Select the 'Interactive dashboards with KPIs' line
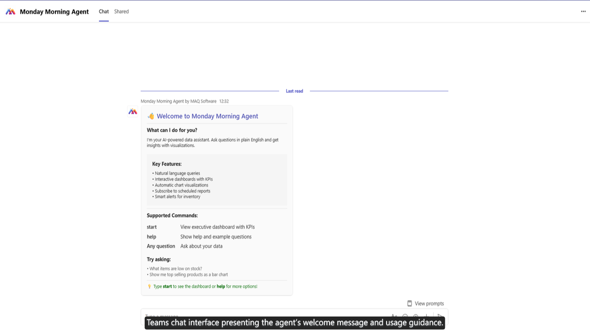590x332 pixels. point(183,179)
